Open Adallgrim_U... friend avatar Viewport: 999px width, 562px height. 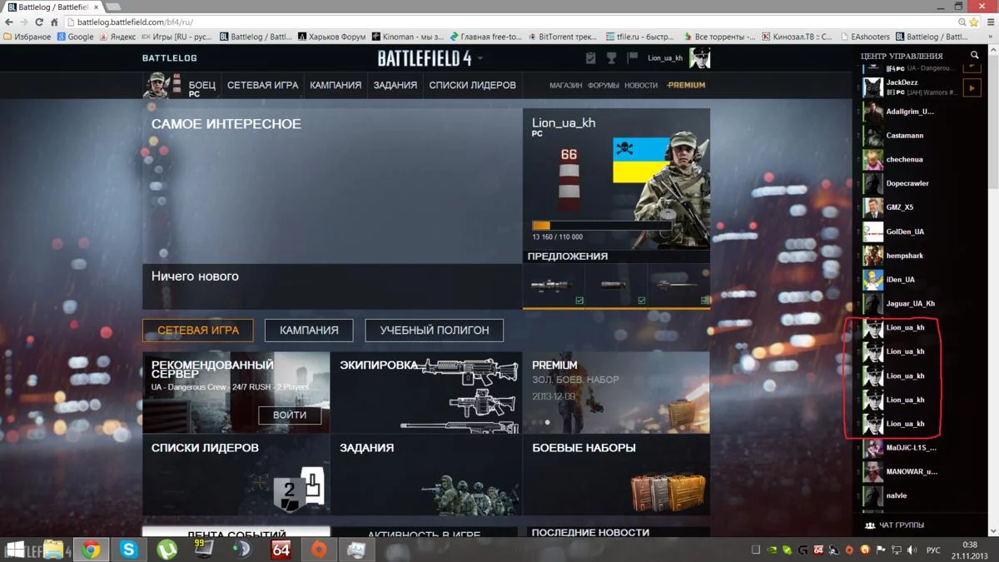point(872,112)
